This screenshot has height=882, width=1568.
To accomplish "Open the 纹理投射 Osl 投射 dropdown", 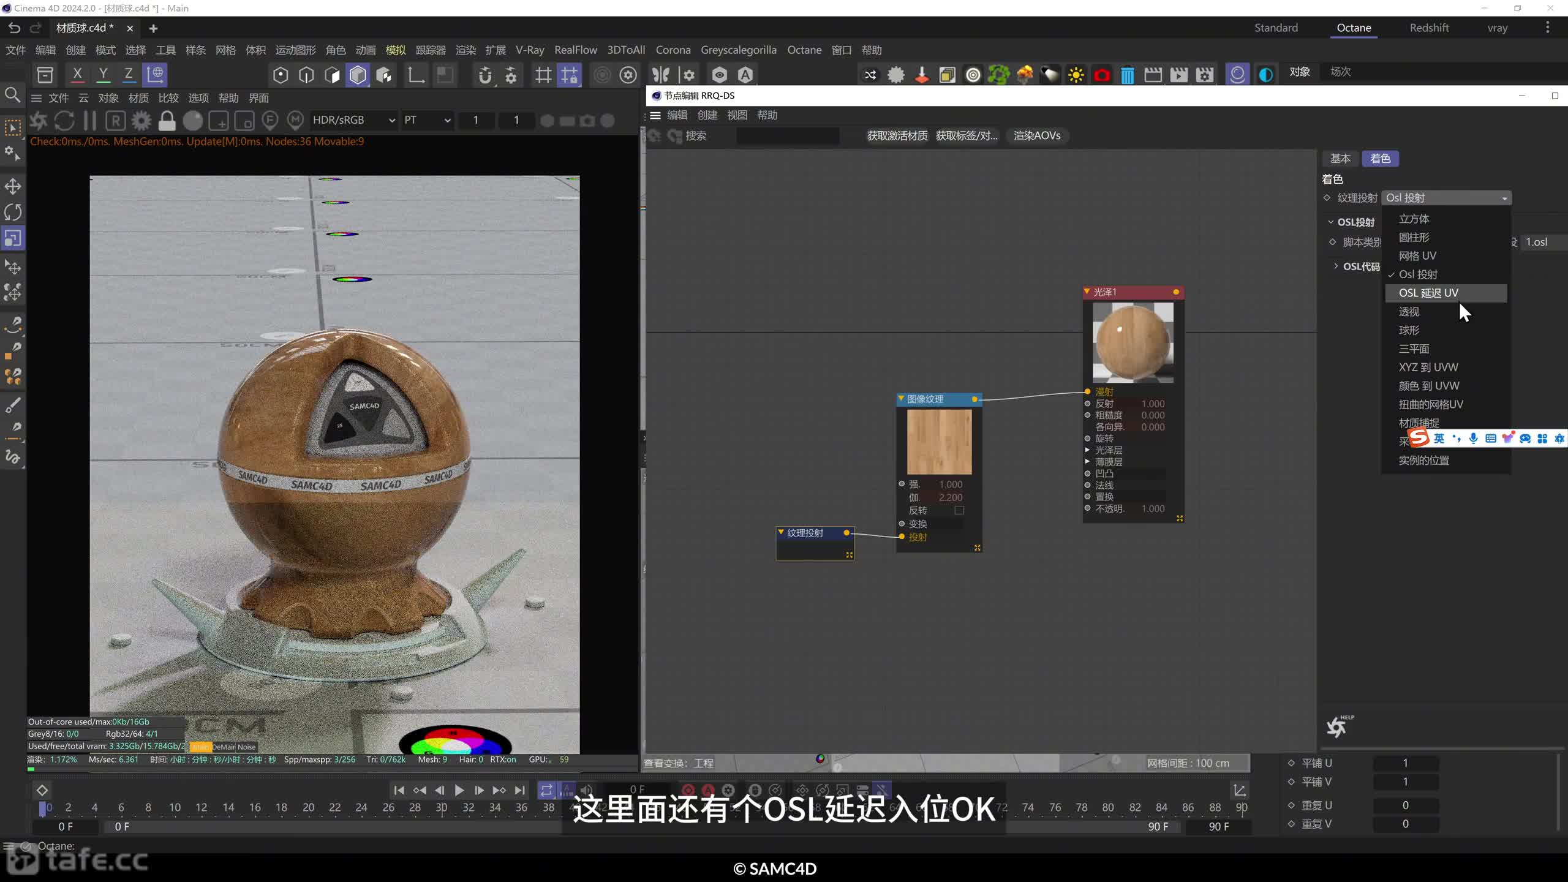I will click(1447, 198).
